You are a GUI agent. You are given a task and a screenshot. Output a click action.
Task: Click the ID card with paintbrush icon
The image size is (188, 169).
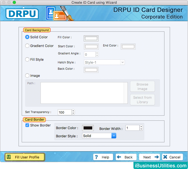[x=60, y=13]
